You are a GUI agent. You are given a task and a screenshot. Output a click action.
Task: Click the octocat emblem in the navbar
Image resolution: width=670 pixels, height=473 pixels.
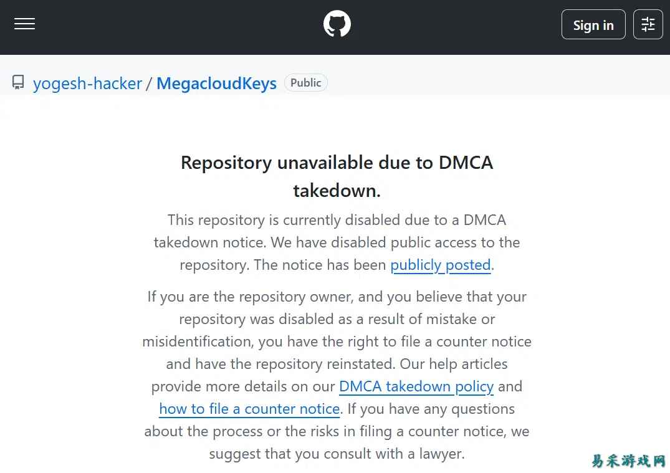pyautogui.click(x=337, y=23)
